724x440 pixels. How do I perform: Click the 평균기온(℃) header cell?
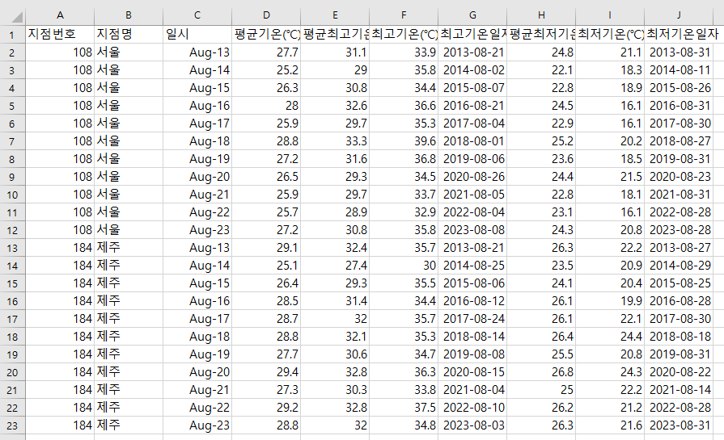(x=266, y=35)
